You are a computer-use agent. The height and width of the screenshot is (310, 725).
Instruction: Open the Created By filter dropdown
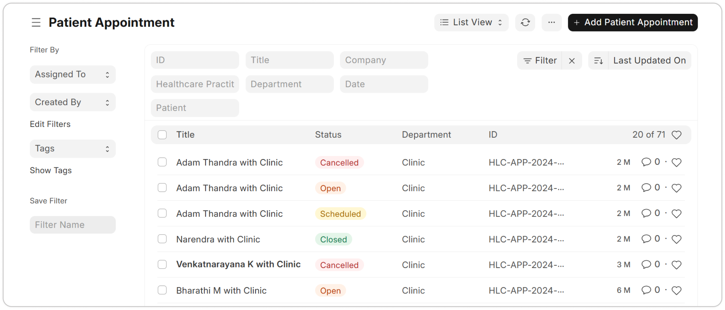coord(73,102)
